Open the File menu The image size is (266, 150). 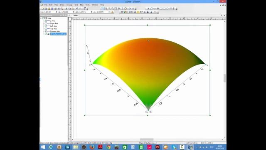(46, 5)
